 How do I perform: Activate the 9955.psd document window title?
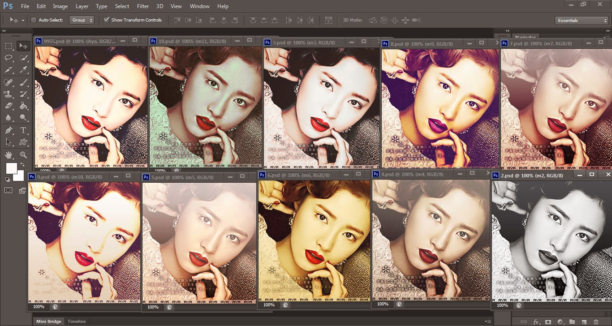pyautogui.click(x=80, y=41)
